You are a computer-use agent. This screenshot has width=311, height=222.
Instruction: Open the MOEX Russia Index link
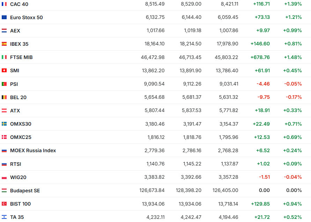(x=33, y=151)
